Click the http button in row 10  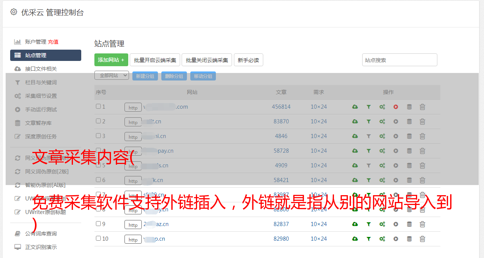(x=133, y=240)
